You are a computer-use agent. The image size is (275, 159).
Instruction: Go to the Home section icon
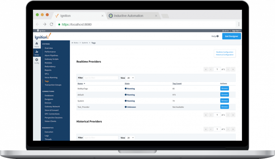[37, 44]
